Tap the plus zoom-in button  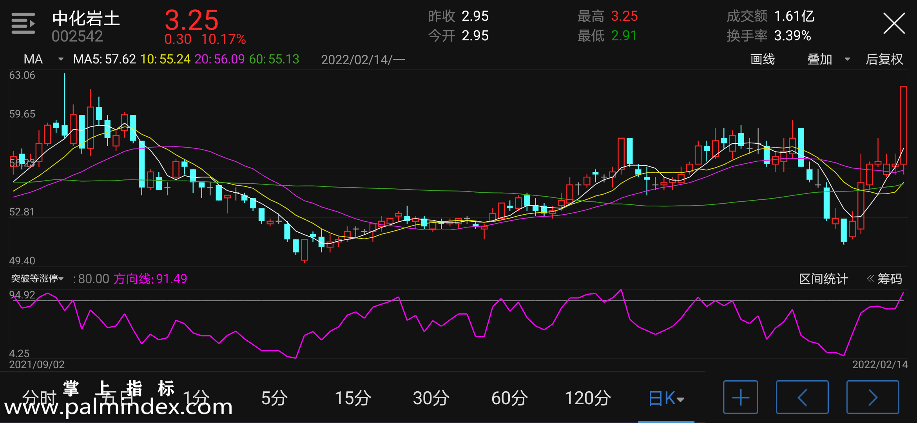[740, 397]
